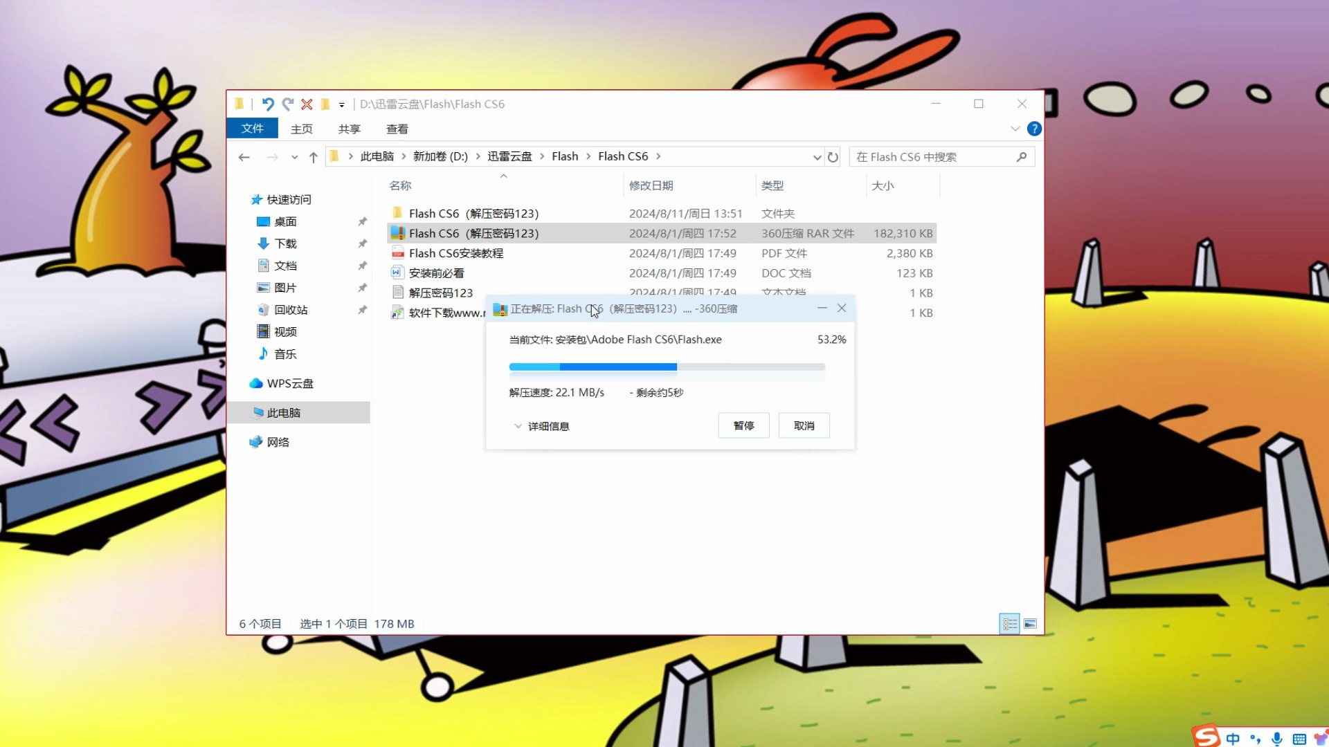Open the Sogou soft keyboard icon
The width and height of the screenshot is (1329, 747).
coord(1300,737)
